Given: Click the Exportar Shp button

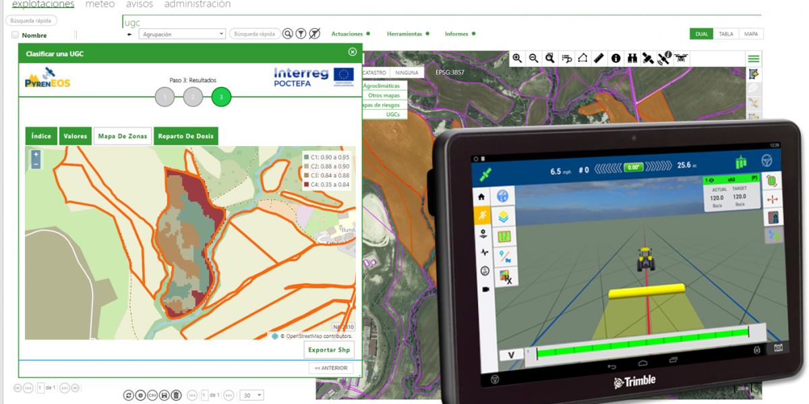Looking at the screenshot, I should tap(329, 350).
